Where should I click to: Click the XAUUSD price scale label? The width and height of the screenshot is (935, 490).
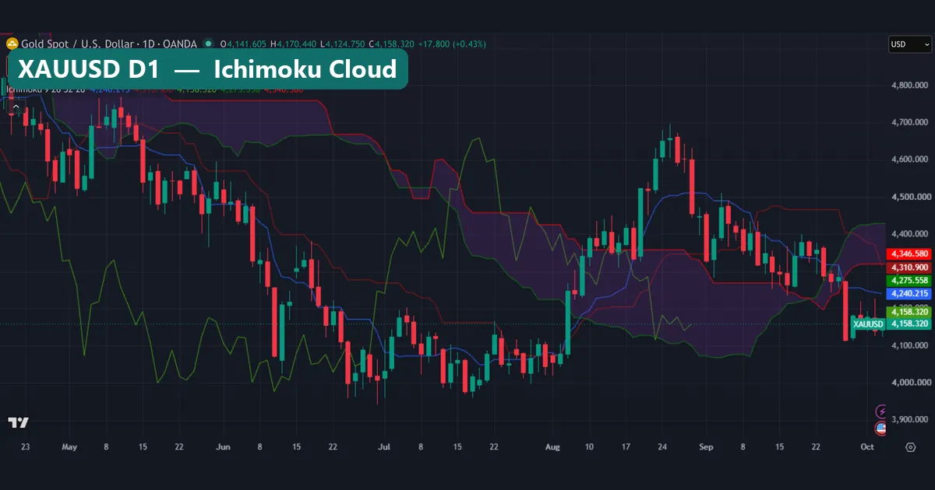tap(869, 324)
